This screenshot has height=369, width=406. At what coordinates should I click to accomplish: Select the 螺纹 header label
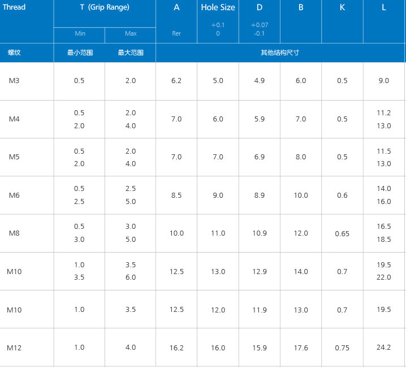pos(14,53)
